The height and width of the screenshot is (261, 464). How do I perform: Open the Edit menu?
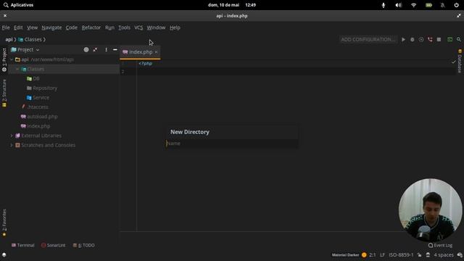(x=18, y=28)
